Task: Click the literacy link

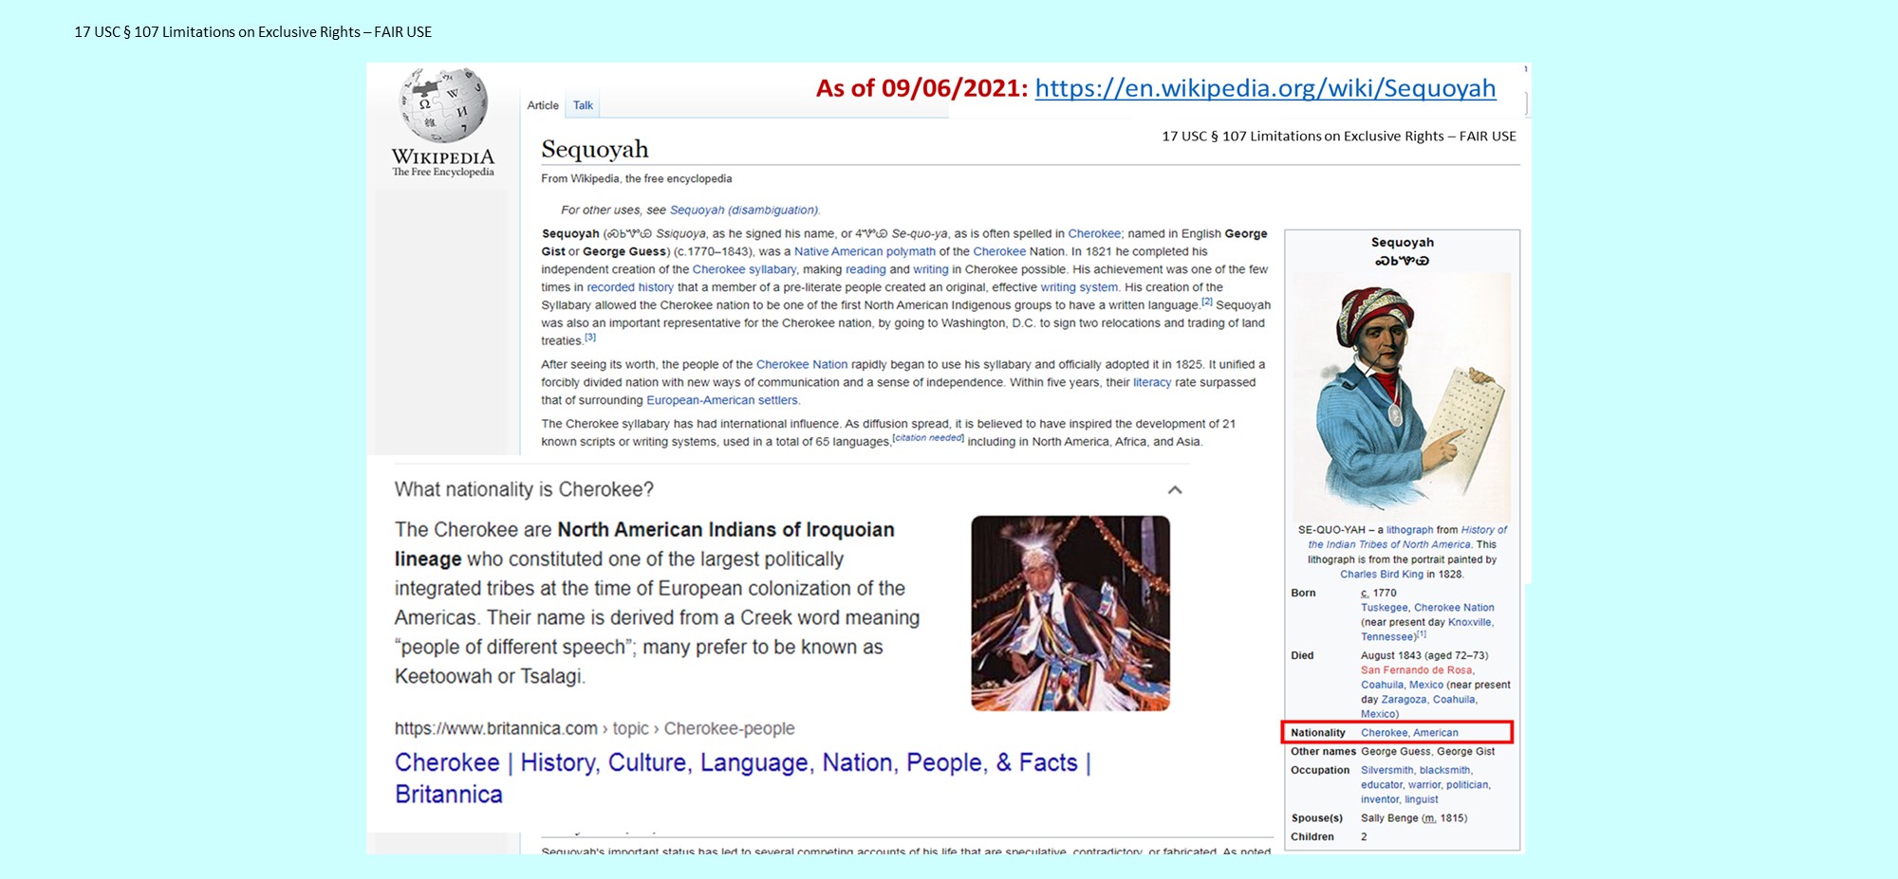Action: pyautogui.click(x=1151, y=382)
